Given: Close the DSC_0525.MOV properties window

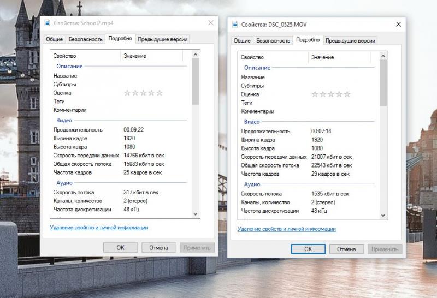Looking at the screenshot, I should coord(399,24).
